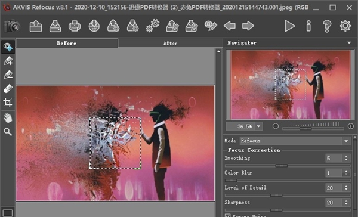Select the Zoom magnifier tool
This screenshot has height=217, width=358.
pyautogui.click(x=8, y=132)
